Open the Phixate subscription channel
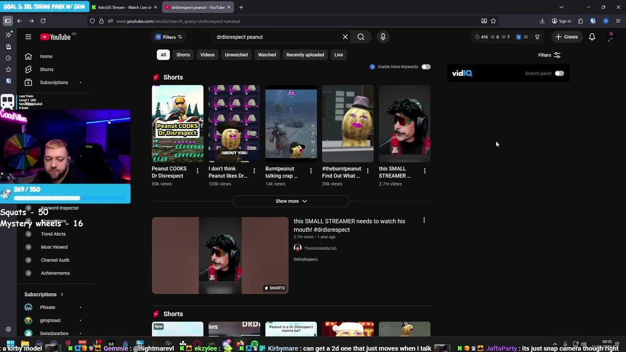Image resolution: width=626 pixels, height=352 pixels. click(x=47, y=308)
